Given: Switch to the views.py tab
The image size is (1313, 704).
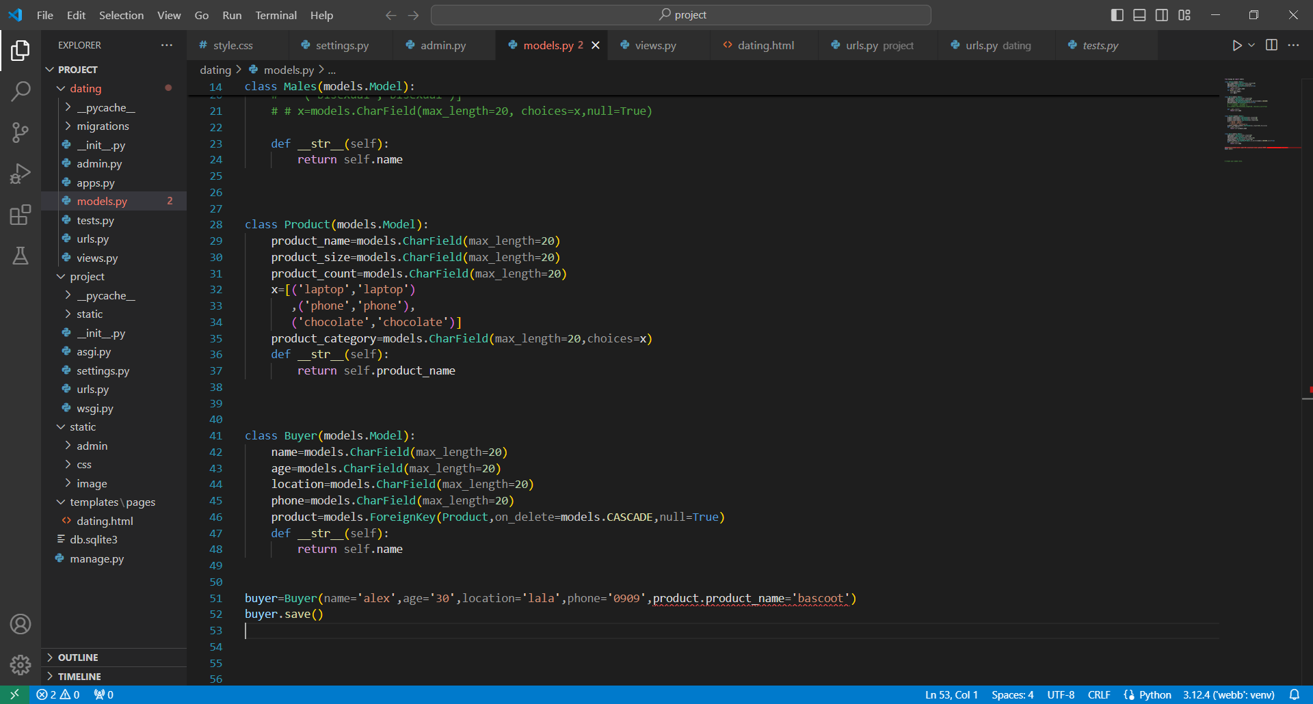Looking at the screenshot, I should click(654, 46).
